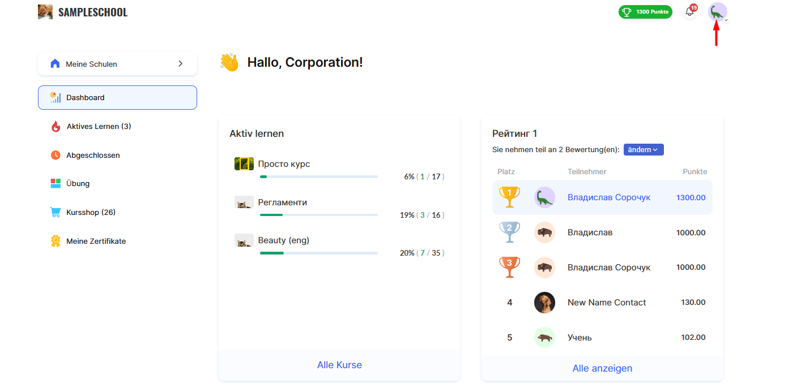Click the bronze third-place trophy icon
Screen dimensions: 801x388
(509, 268)
